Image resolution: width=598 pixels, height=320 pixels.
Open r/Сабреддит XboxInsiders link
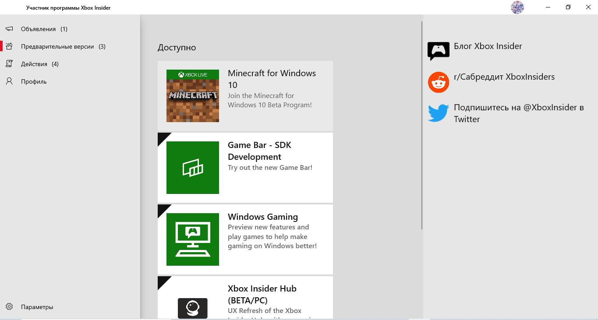pyautogui.click(x=504, y=77)
